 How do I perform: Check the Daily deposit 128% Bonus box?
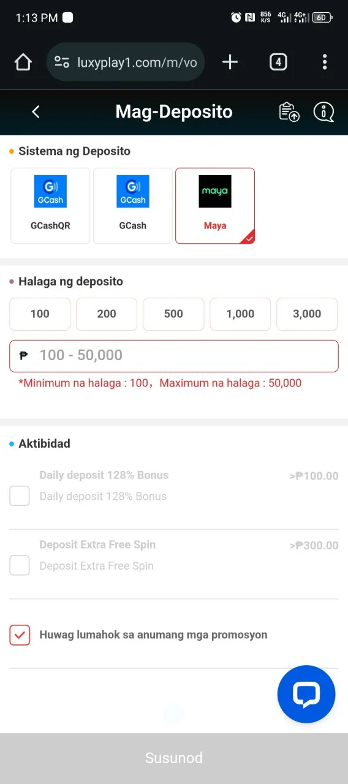(20, 496)
